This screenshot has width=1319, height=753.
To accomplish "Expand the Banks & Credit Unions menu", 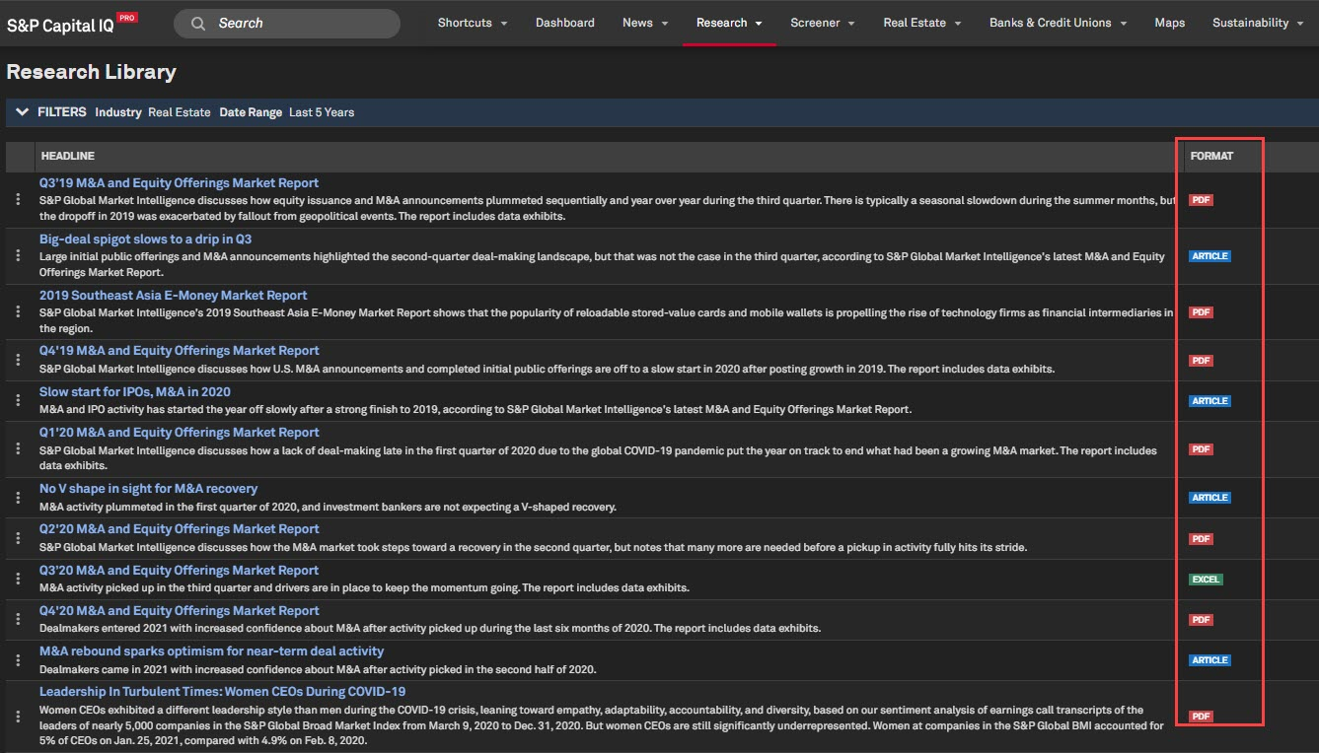I will pos(1058,23).
